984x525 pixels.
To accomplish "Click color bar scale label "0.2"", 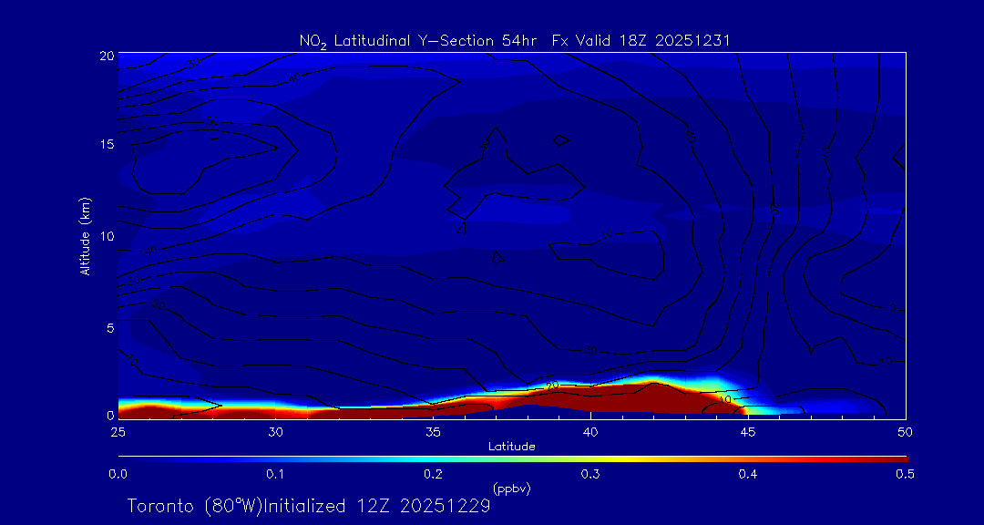I will point(433,475).
